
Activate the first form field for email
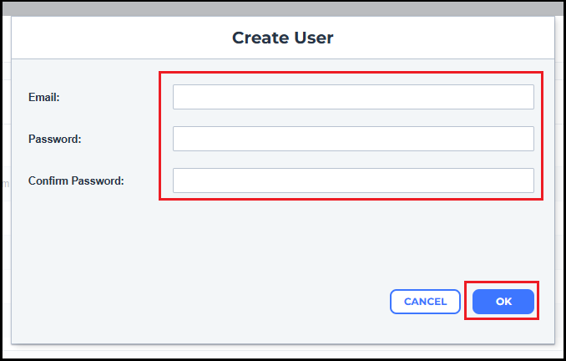(353, 97)
